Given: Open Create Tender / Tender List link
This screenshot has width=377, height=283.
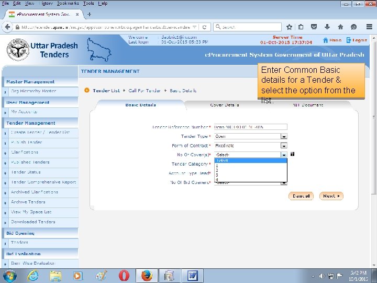Looking at the screenshot, I should (x=40, y=133).
